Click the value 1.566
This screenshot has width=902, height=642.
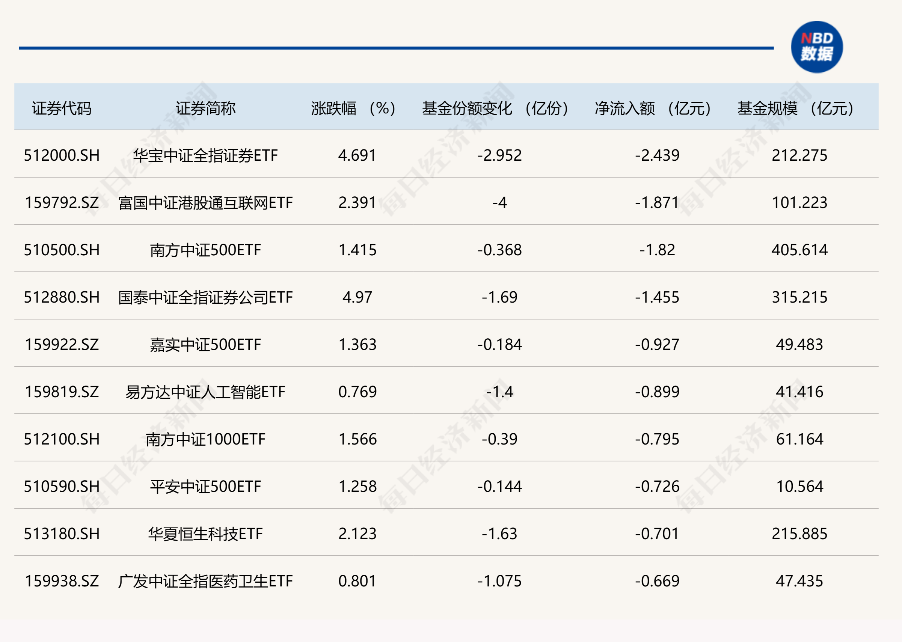click(357, 439)
